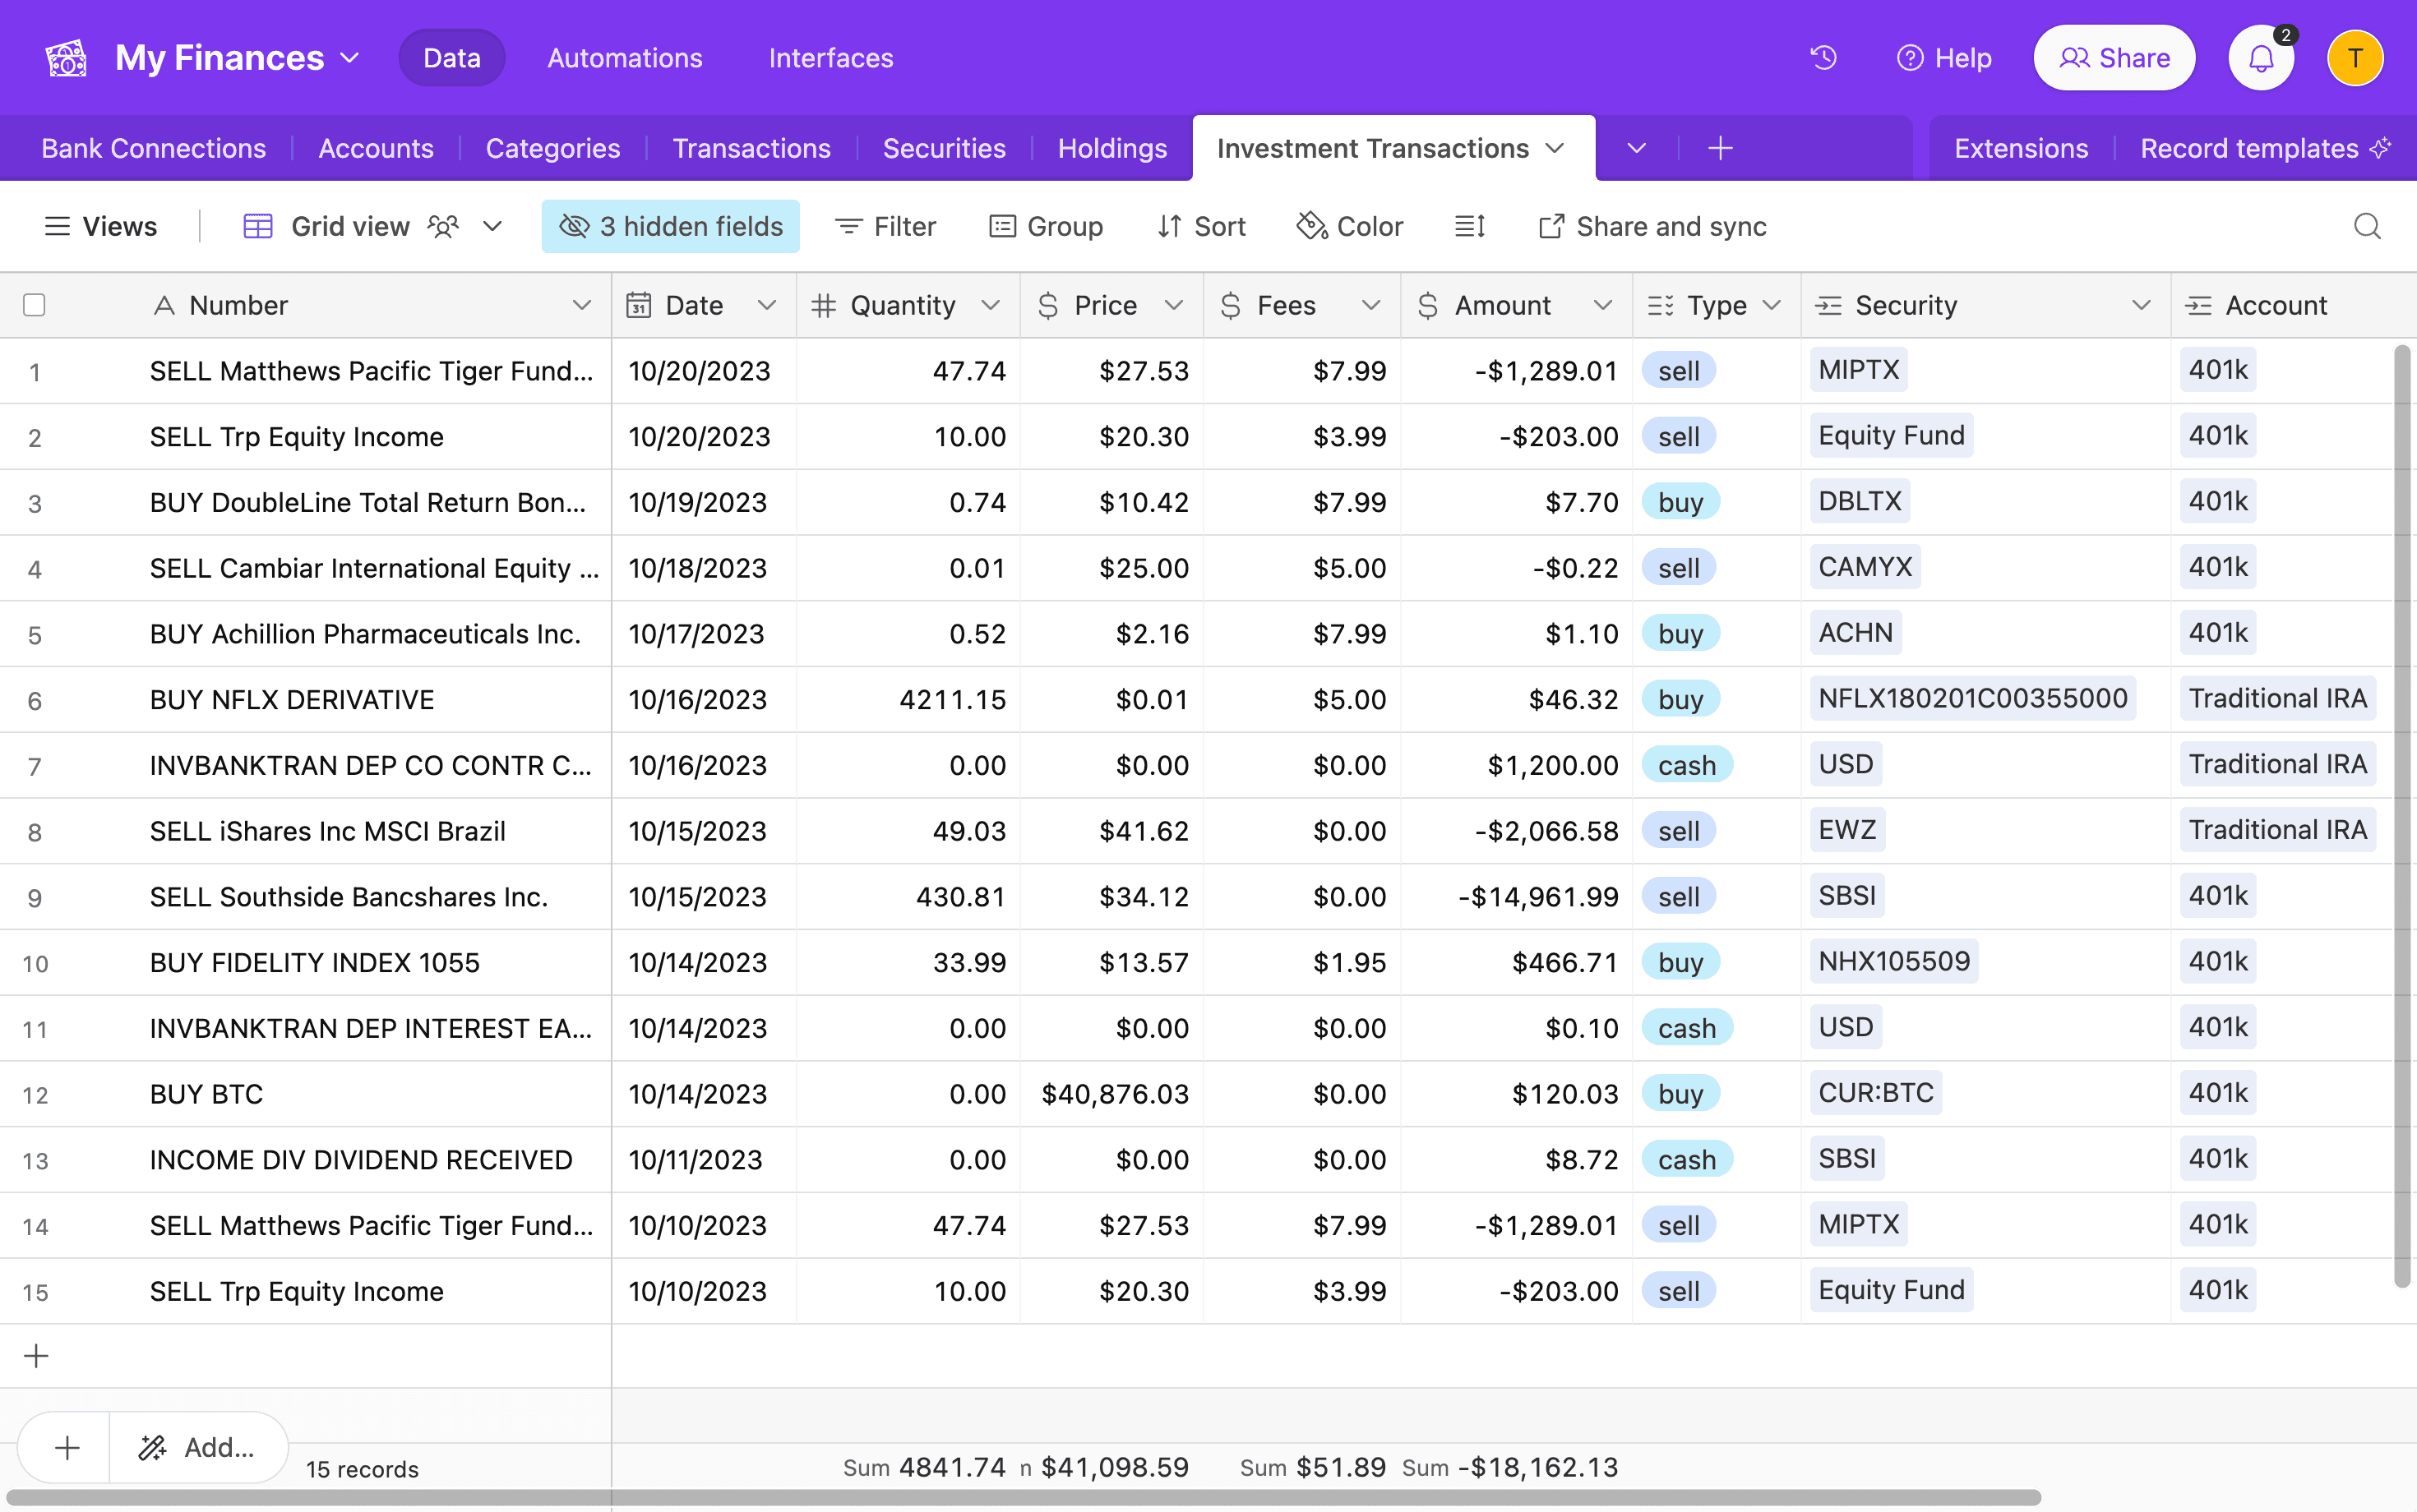2417x1512 pixels.
Task: Adjust the row height setting
Action: pos(1468,226)
